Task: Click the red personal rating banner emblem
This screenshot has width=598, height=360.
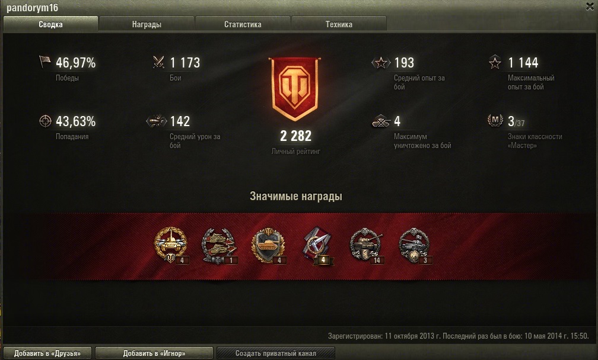Action: click(x=294, y=89)
